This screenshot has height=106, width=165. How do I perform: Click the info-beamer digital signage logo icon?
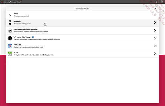tap(10, 38)
